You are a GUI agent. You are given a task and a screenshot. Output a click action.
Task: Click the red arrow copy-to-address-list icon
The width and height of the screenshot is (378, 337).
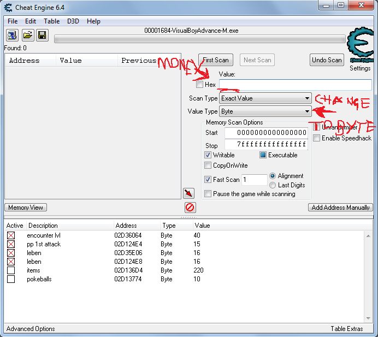(x=188, y=193)
